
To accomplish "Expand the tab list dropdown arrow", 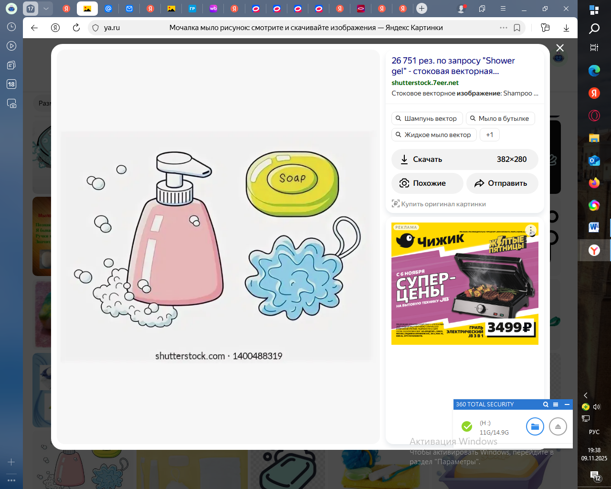I will click(46, 9).
